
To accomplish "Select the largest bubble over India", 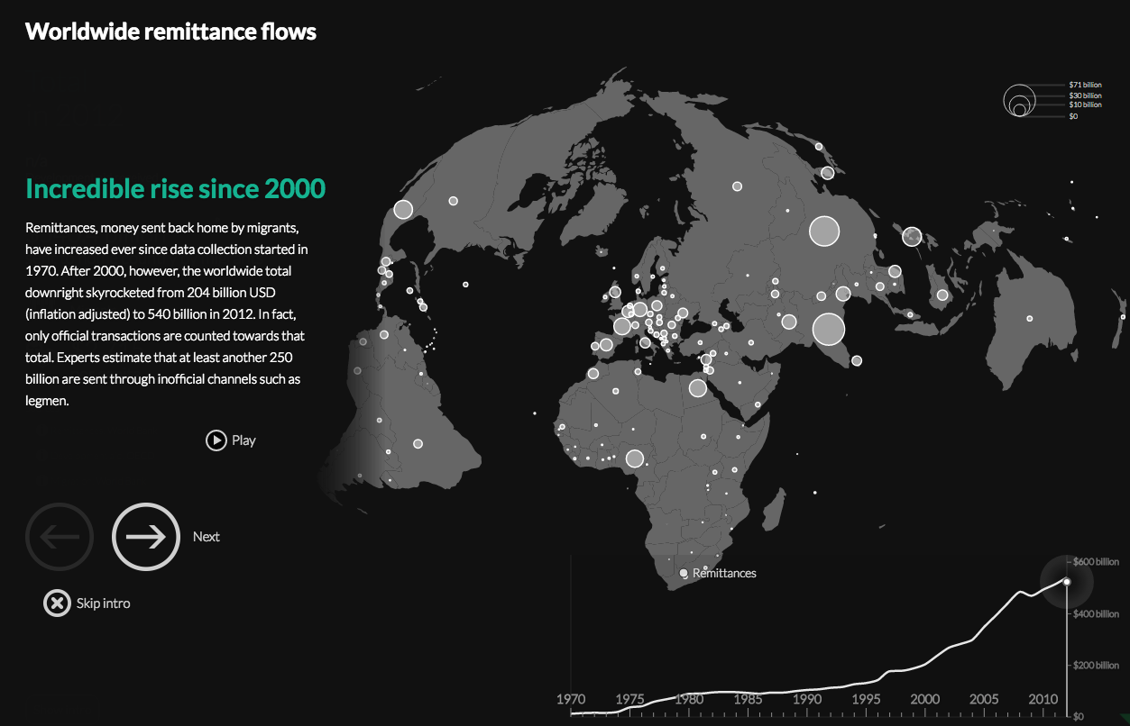I will click(x=828, y=329).
